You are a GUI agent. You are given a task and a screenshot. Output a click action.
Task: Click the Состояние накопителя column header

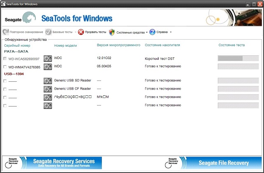click(x=163, y=45)
